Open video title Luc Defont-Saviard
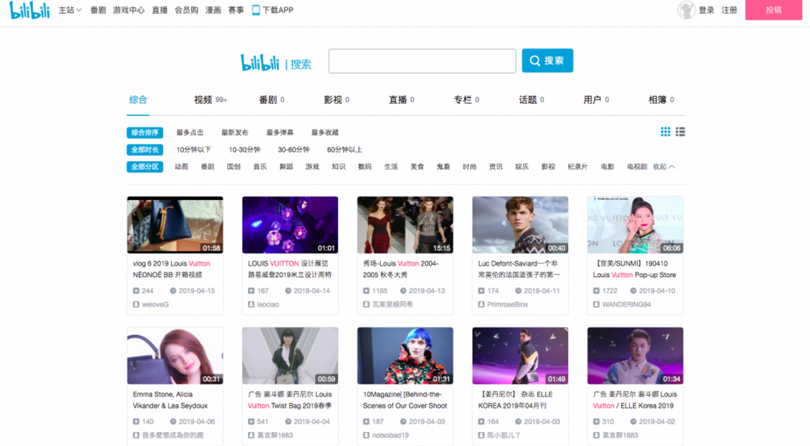Image resolution: width=810 pixels, height=446 pixels. [519, 269]
